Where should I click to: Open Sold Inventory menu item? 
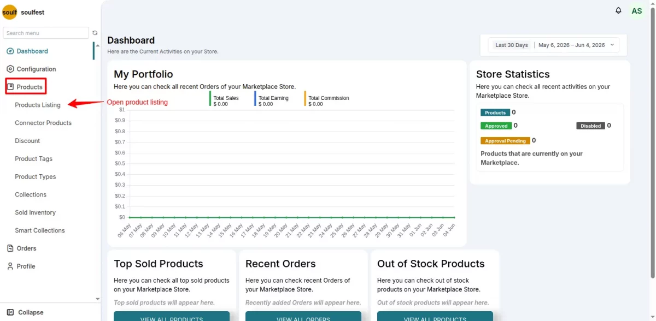point(36,212)
